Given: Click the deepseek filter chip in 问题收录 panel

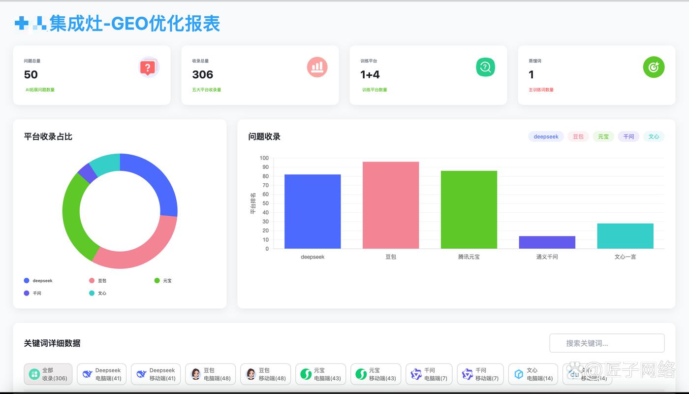Looking at the screenshot, I should (x=546, y=136).
